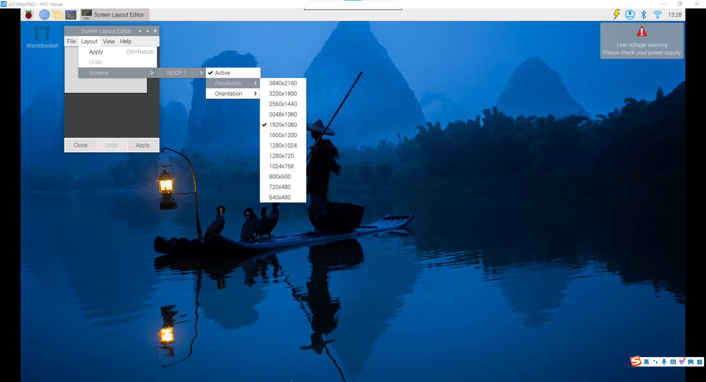Screen dimensions: 706x382
Task: Select resolution 800x600
Action: point(283,177)
